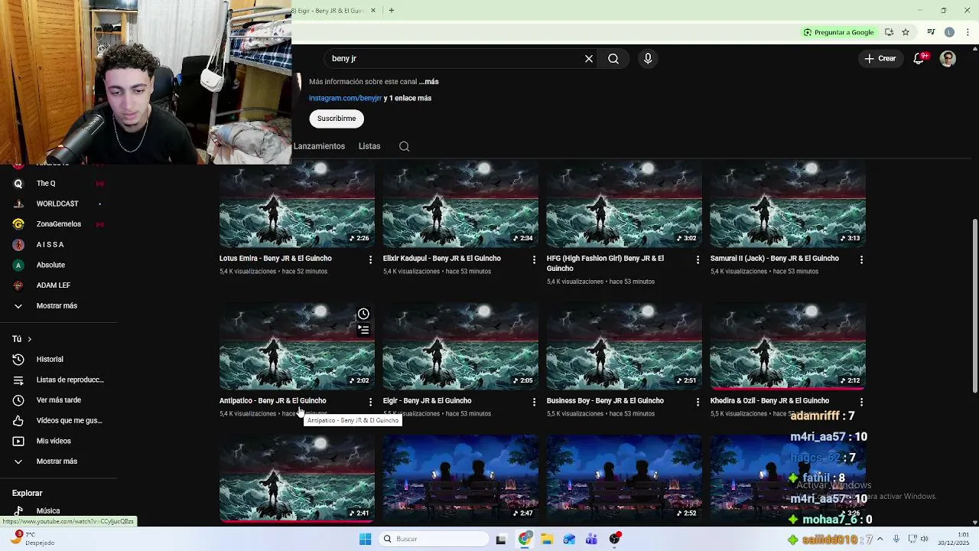
Task: Open Task View on the taskbar
Action: 501,539
